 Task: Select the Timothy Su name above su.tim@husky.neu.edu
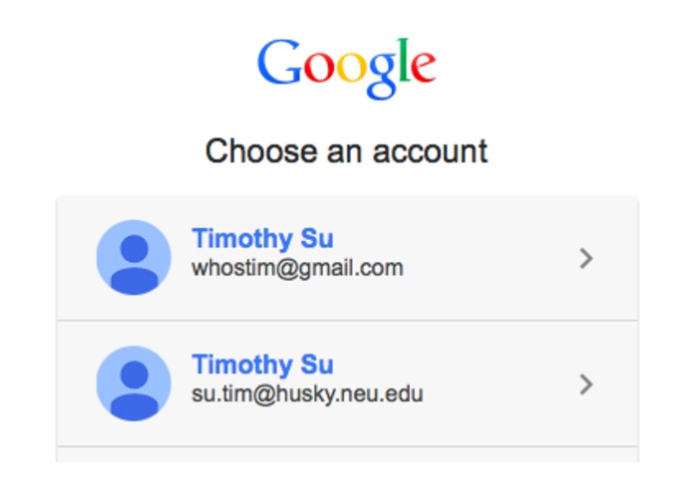(262, 365)
